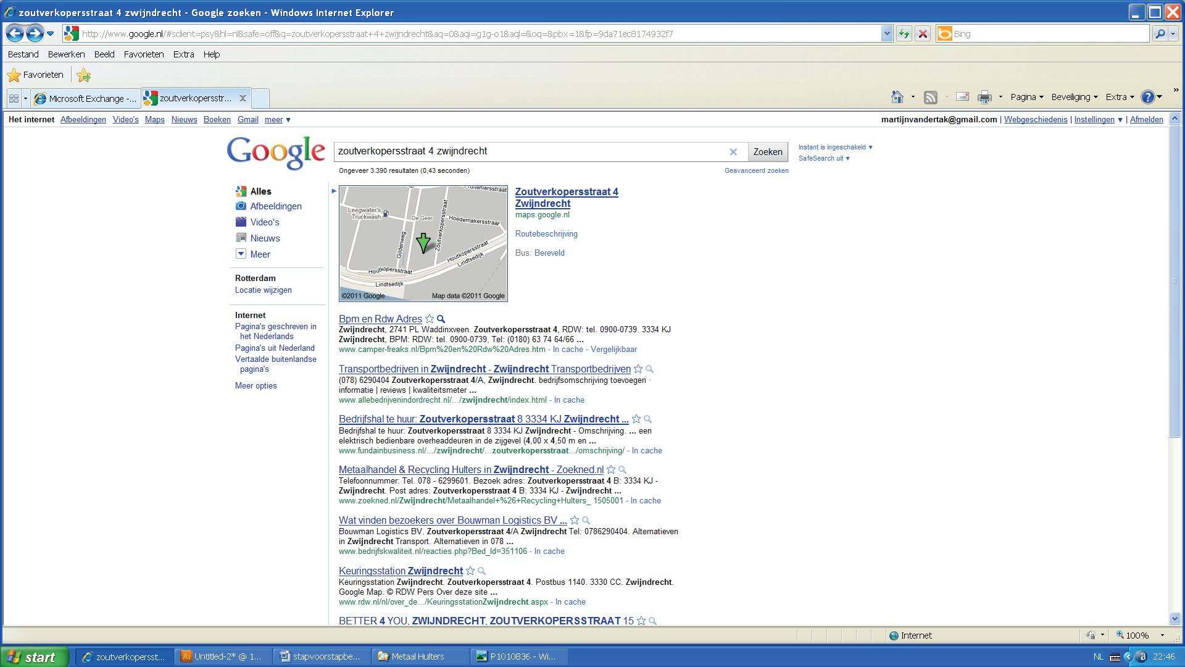Open the Extra menu in the menu bar
The width and height of the screenshot is (1185, 667).
pyautogui.click(x=183, y=54)
